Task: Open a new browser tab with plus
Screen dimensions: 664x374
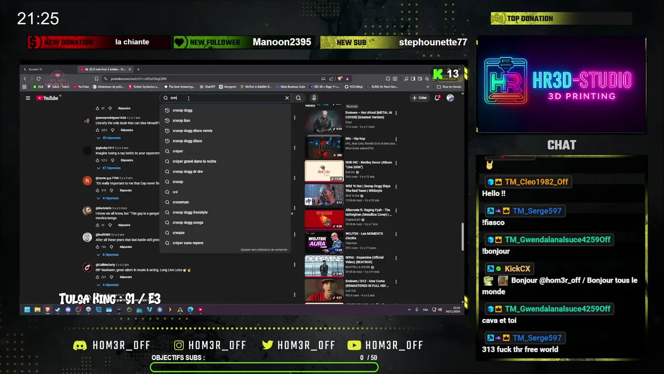Action: (x=138, y=69)
